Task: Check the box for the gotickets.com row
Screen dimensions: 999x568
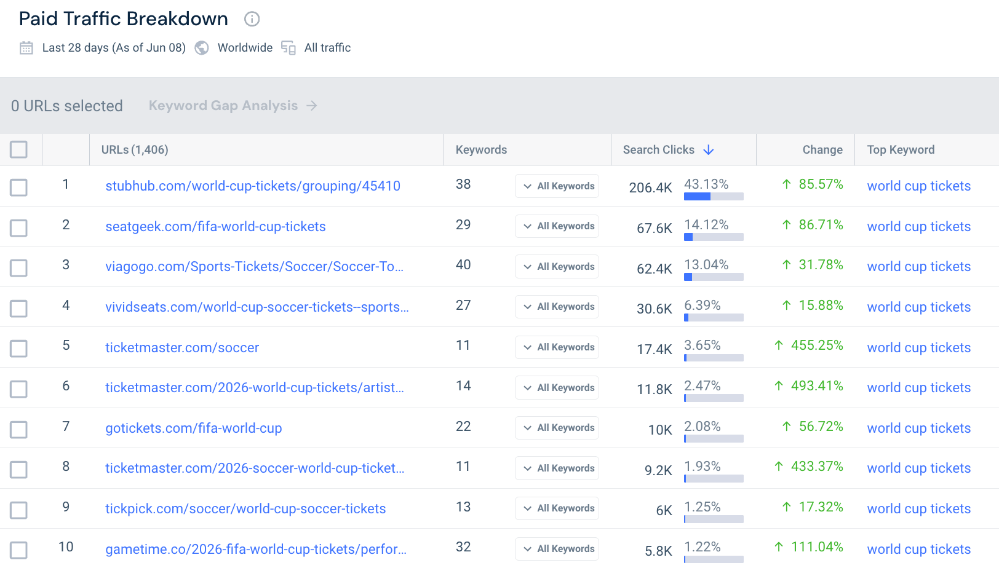Action: point(18,430)
